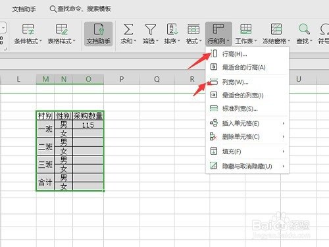Select the 男 cell in the 二班 row
Viewport: 329px width, 247px height.
pyautogui.click(x=64, y=142)
